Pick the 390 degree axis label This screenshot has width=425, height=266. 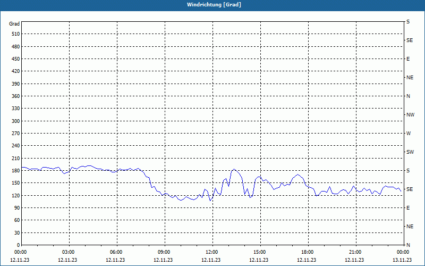coord(16,84)
